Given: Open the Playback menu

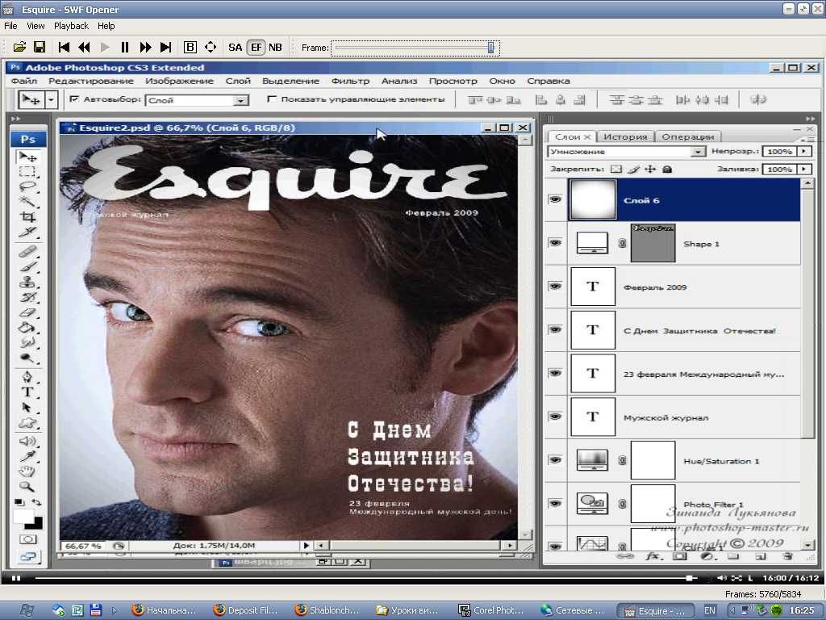Looking at the screenshot, I should [71, 25].
